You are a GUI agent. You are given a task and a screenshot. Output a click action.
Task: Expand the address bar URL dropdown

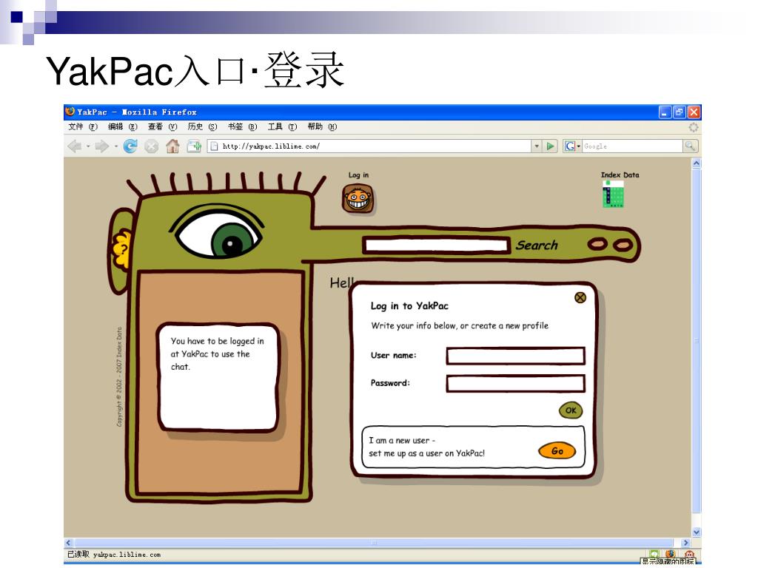[537, 146]
